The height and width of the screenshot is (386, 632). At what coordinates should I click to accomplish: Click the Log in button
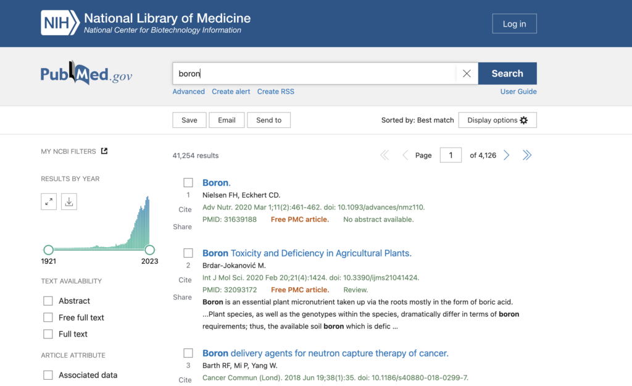(x=514, y=24)
